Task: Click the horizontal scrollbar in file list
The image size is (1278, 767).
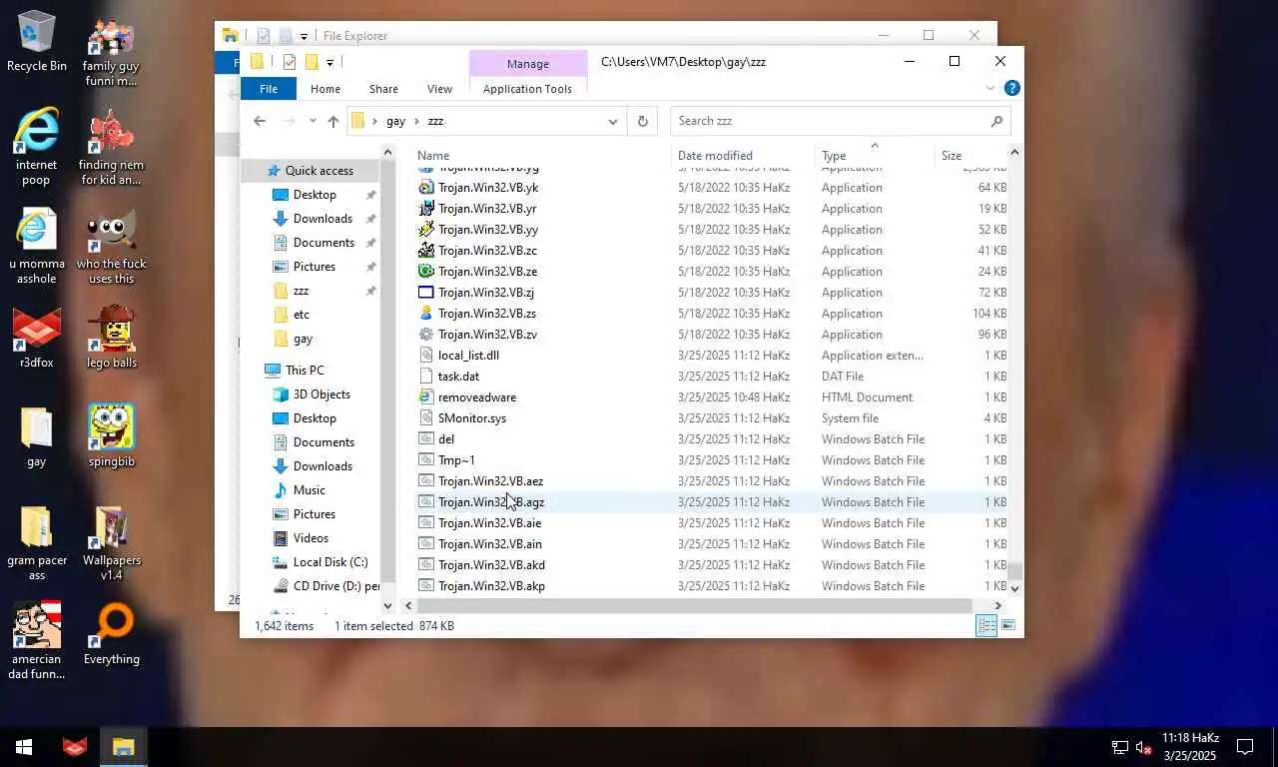Action: coord(695,605)
